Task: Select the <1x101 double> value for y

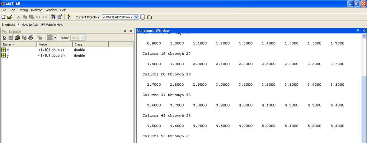Action: coord(51,56)
